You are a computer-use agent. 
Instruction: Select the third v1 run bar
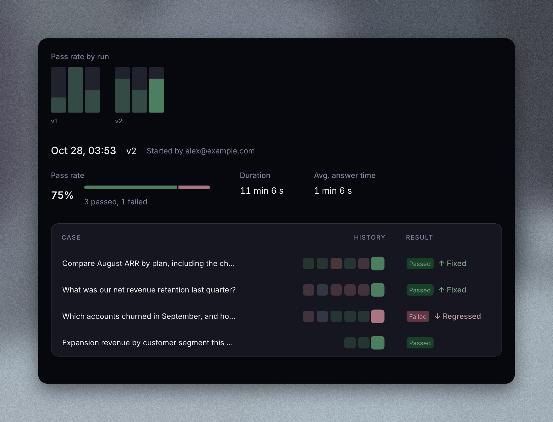tap(92, 90)
